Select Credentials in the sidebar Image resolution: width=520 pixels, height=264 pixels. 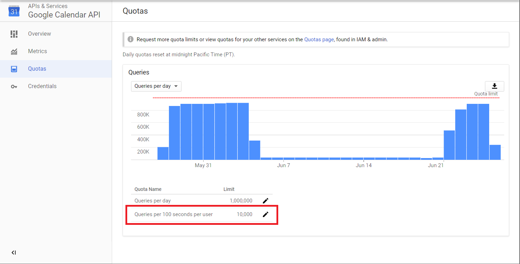pos(42,86)
